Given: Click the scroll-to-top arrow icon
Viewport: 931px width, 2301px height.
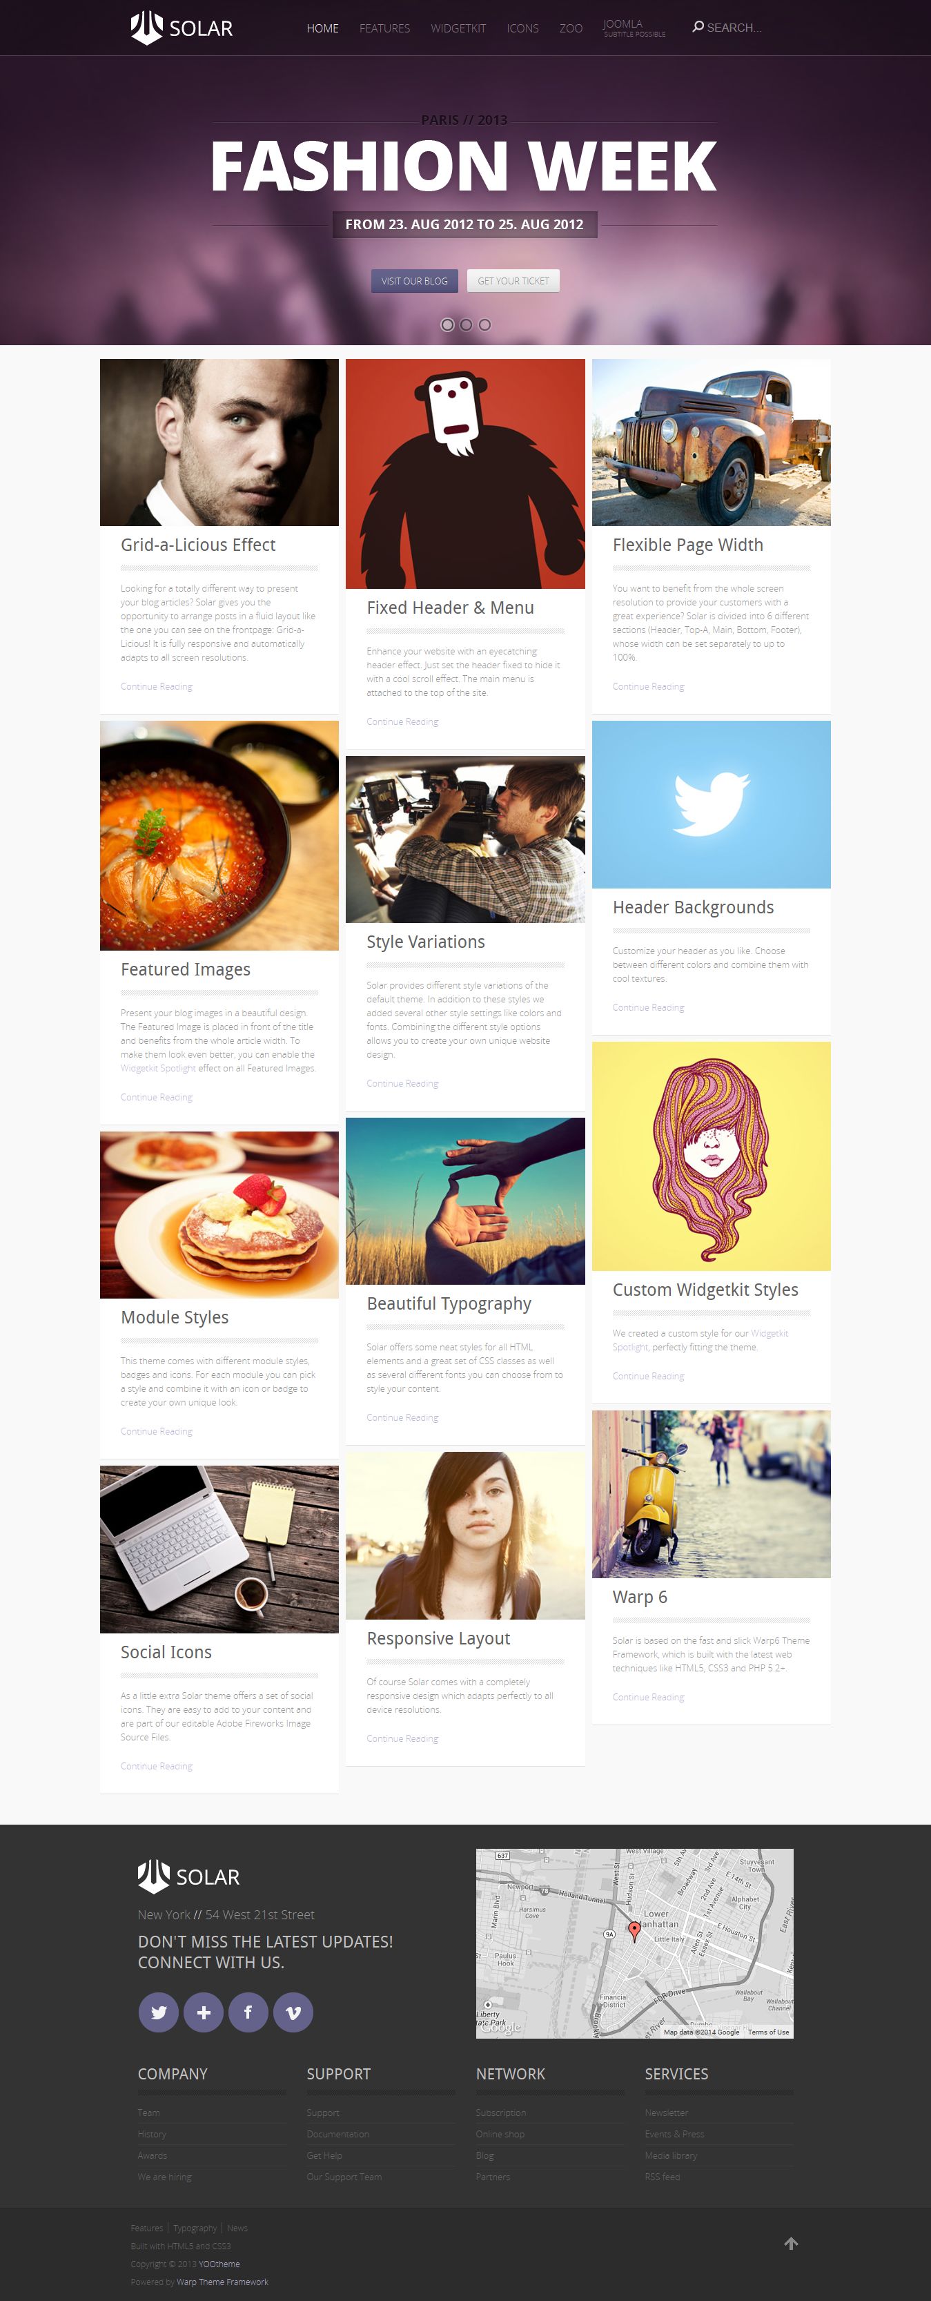Looking at the screenshot, I should coord(791,2243).
